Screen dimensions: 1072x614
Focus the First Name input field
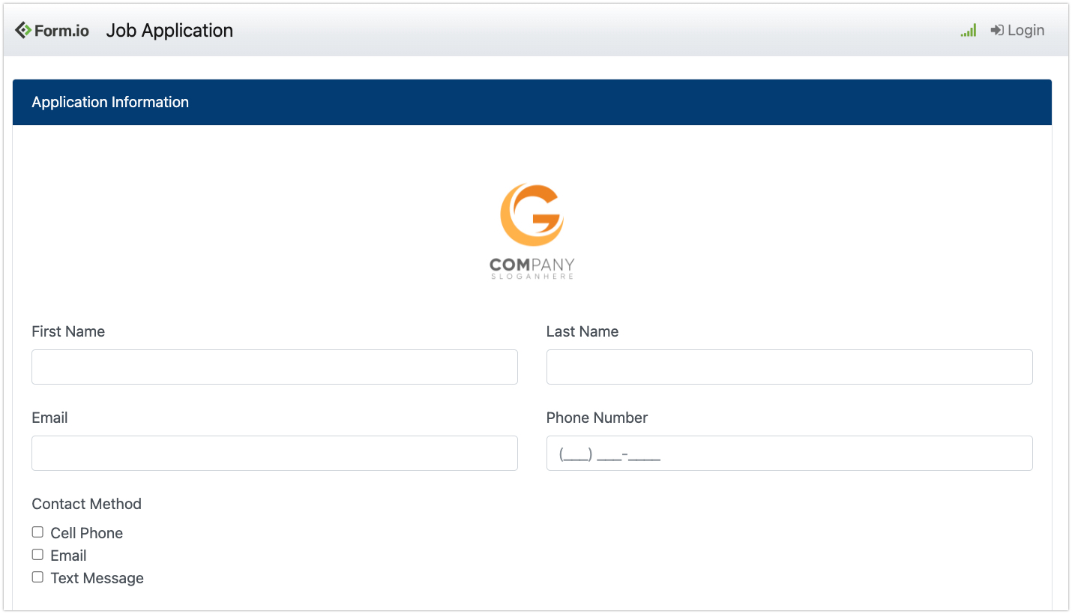(x=274, y=367)
